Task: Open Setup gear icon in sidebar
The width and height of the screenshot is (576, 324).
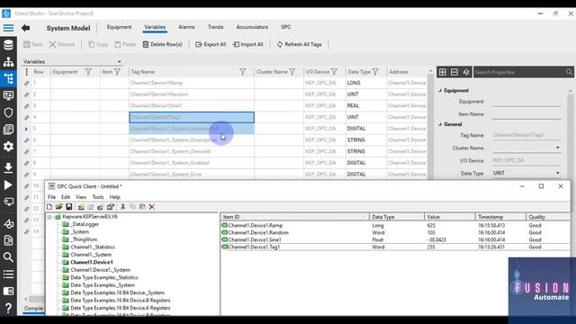Action: coord(8,146)
